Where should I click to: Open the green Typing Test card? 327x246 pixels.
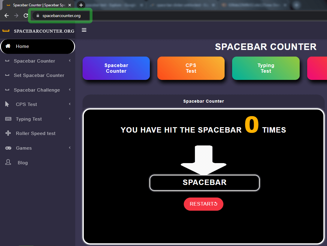click(x=266, y=68)
